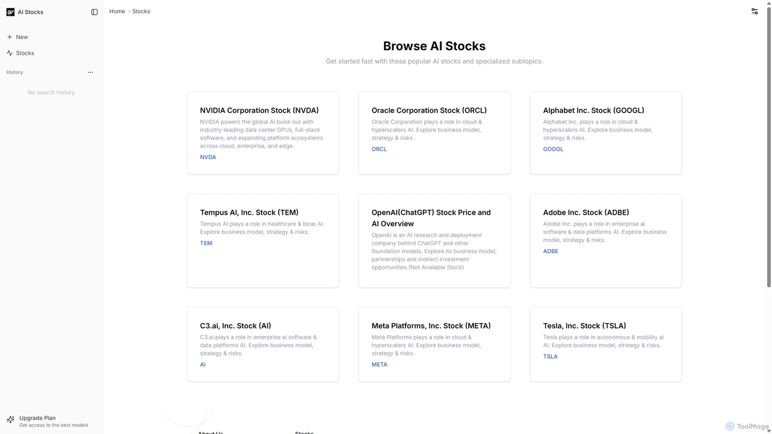Click the NVDA ticker link
772x434 pixels.
click(x=208, y=157)
